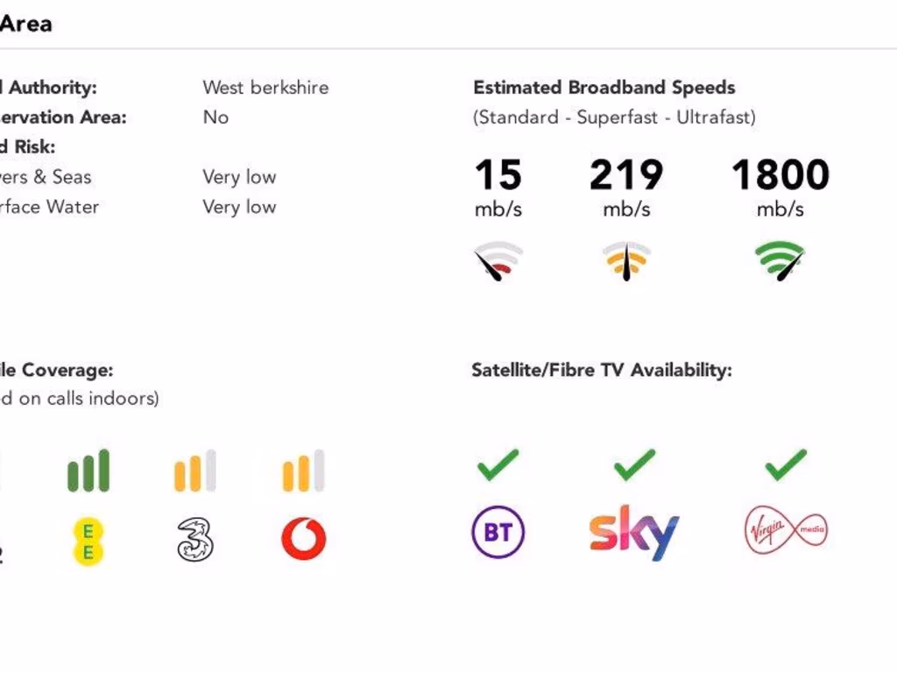Image resolution: width=897 pixels, height=673 pixels.
Task: Click the orange superfast speed gauge icon
Action: click(x=626, y=261)
